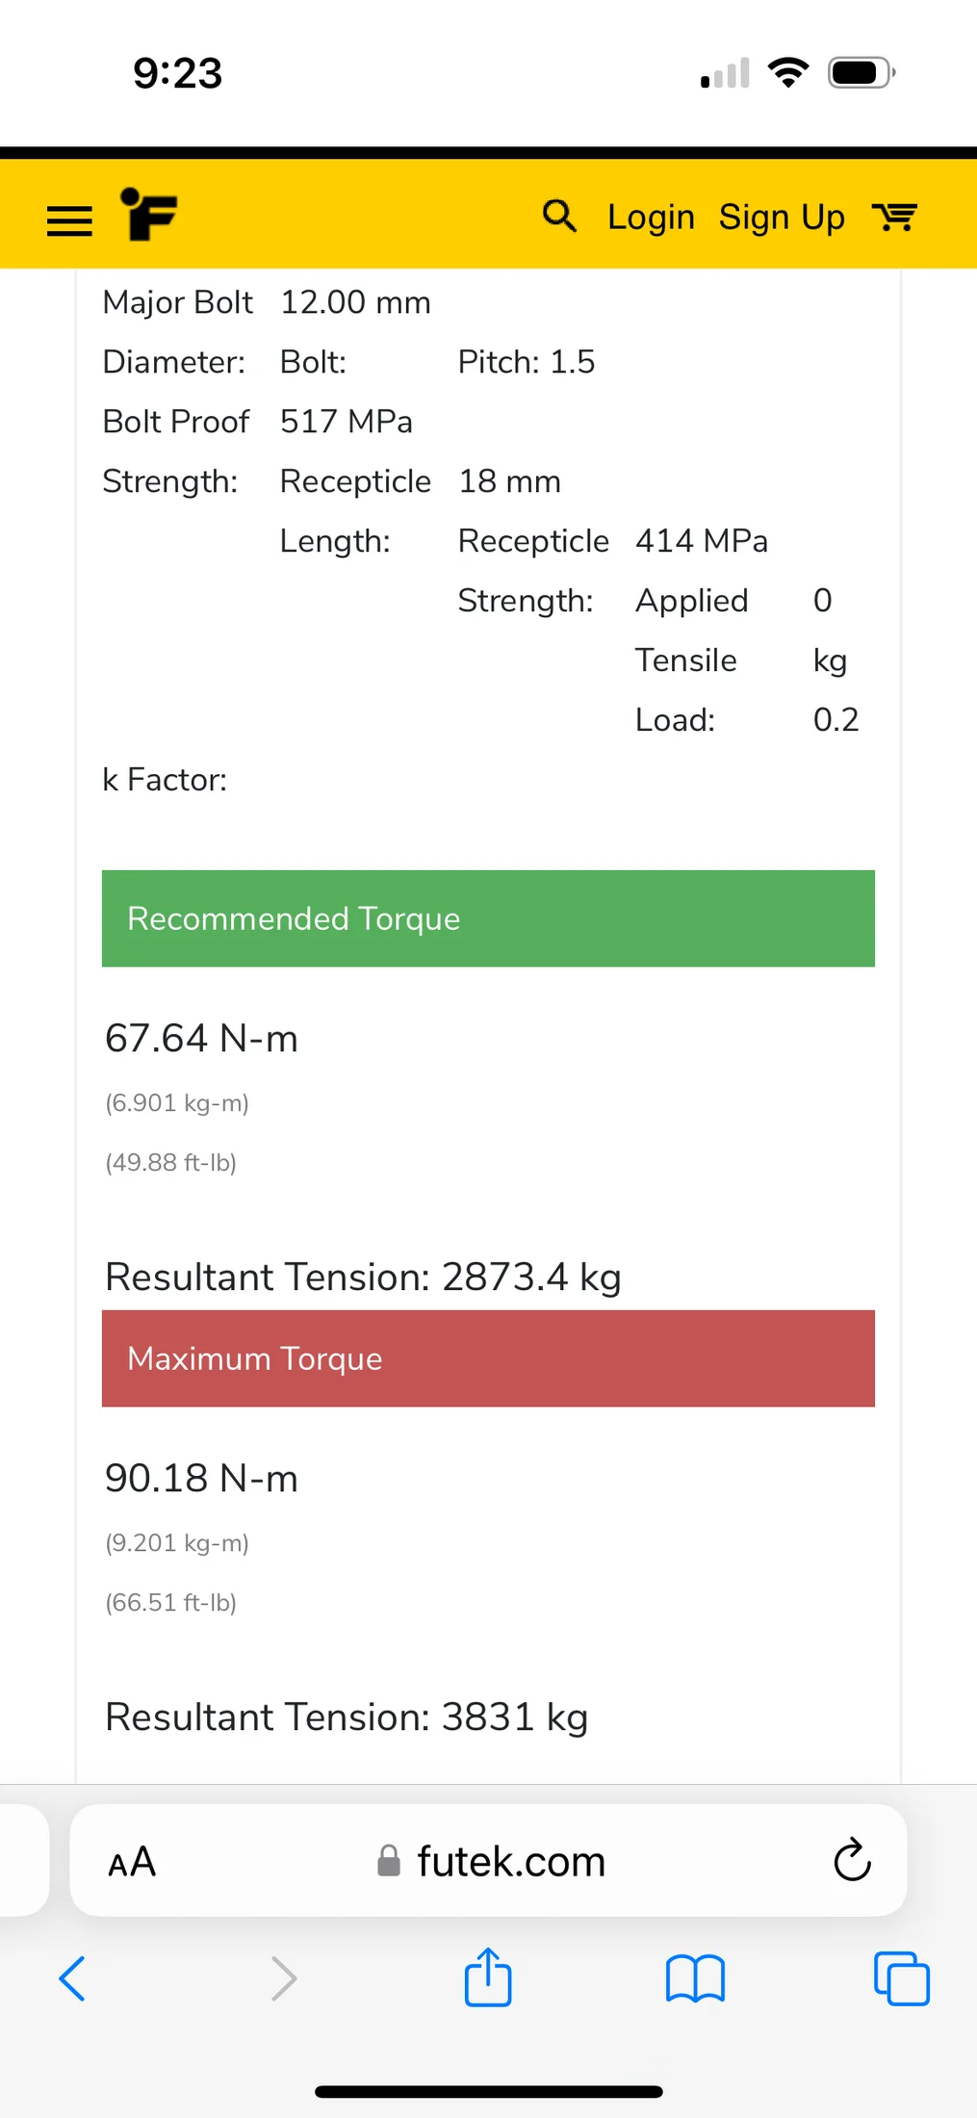Tap Resultant Tension 2873.4 kg text

pyautogui.click(x=363, y=1278)
